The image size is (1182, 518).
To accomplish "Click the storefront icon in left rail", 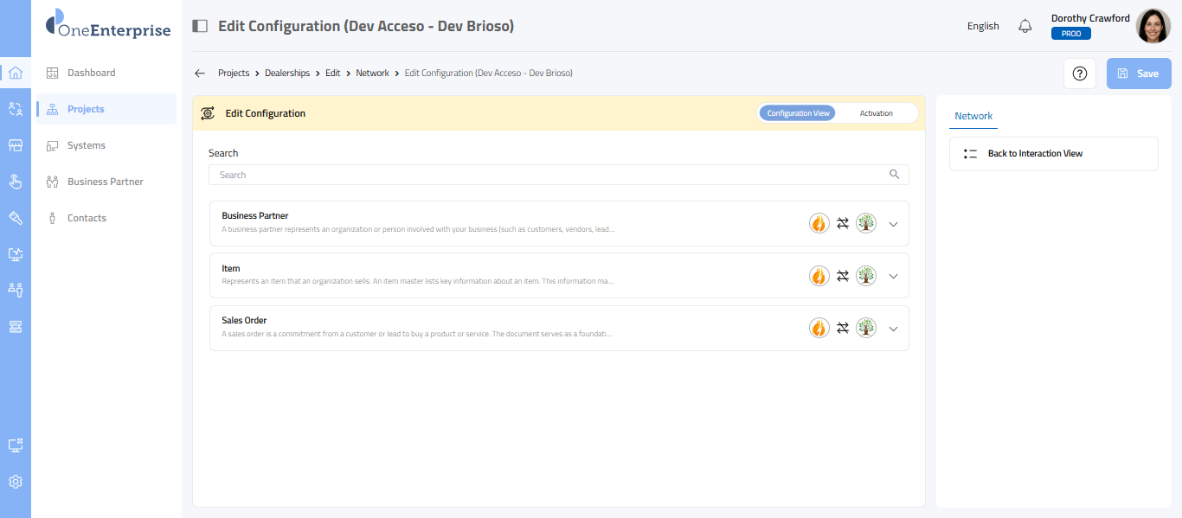I will (x=15, y=145).
